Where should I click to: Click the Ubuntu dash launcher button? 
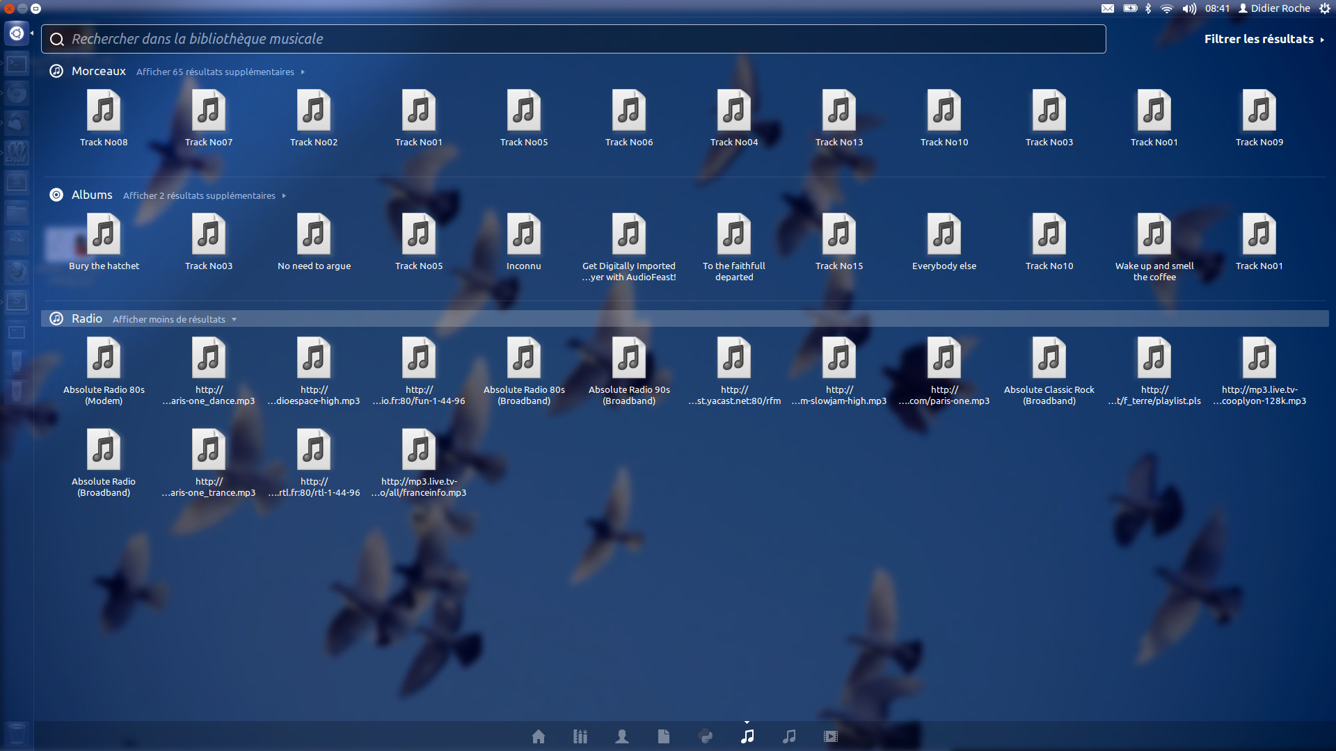(x=17, y=33)
